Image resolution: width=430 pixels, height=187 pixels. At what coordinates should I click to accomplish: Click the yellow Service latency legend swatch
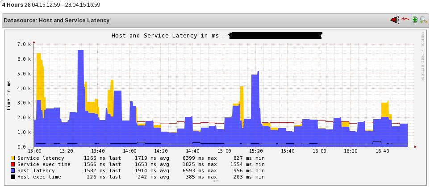pyautogui.click(x=13, y=158)
